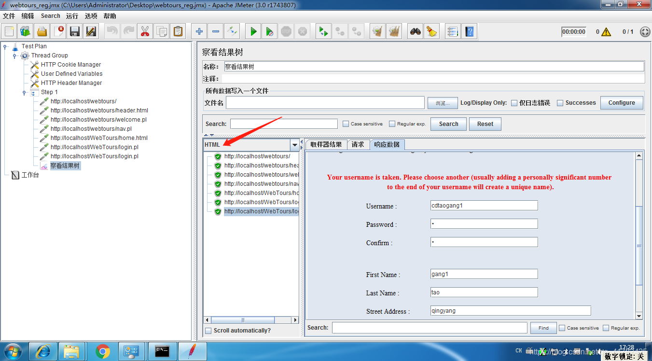The width and height of the screenshot is (652, 361).
Task: Switch to the 响应数据 tab
Action: [387, 145]
